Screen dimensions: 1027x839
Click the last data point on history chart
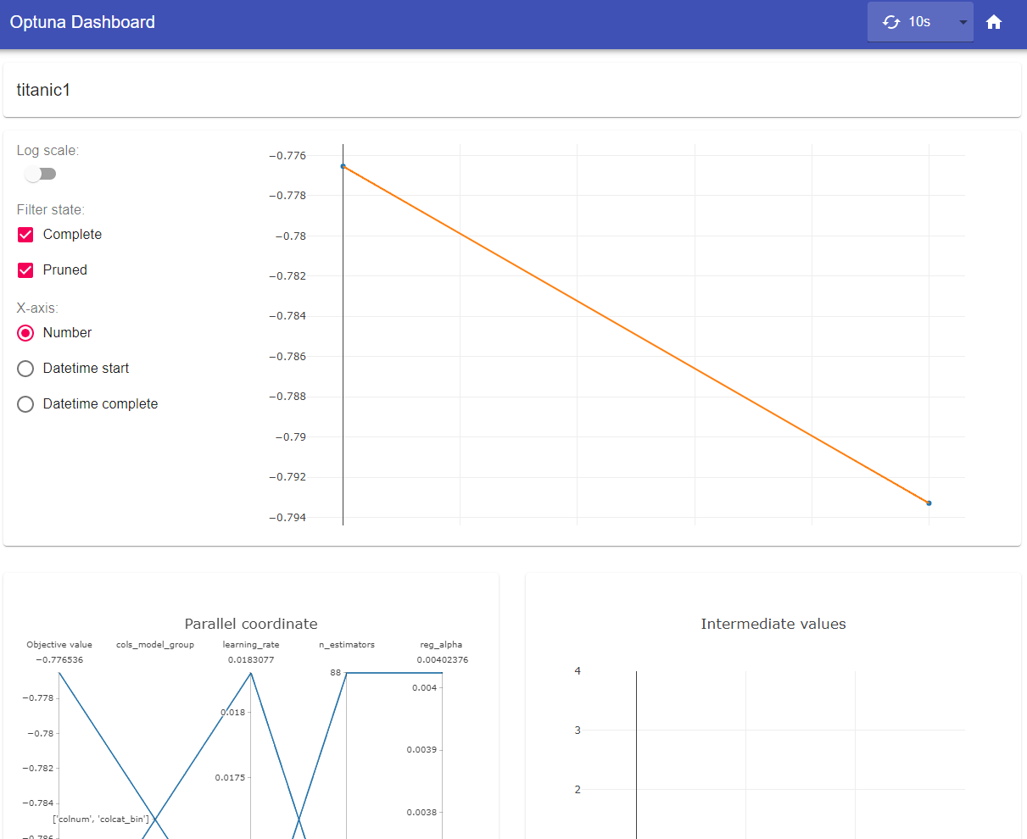click(x=929, y=503)
